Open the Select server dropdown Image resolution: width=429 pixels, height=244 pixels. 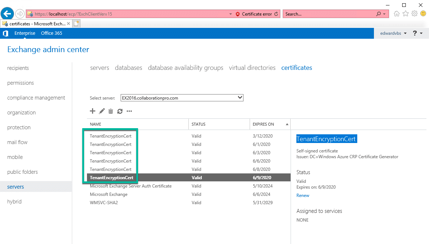(x=239, y=97)
